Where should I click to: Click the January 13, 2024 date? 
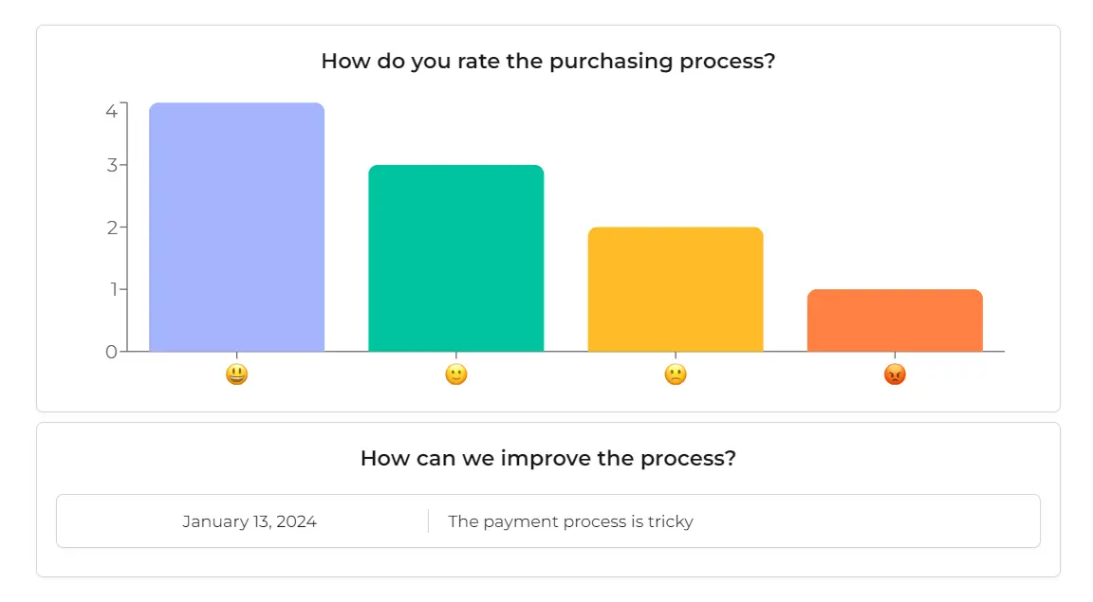[x=250, y=521]
